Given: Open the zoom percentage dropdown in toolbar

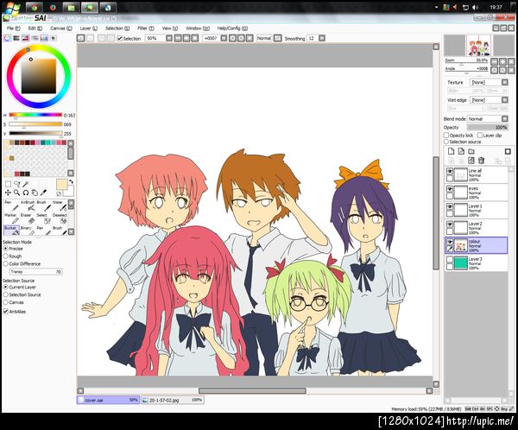Looking at the screenshot, I should coord(169,38).
